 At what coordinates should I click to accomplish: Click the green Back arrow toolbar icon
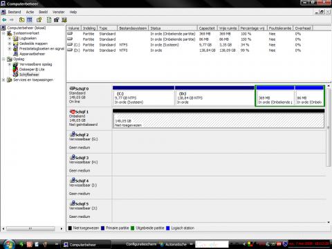tap(4, 20)
